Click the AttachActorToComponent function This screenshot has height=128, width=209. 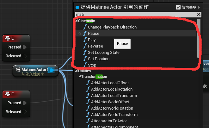coord(114,126)
